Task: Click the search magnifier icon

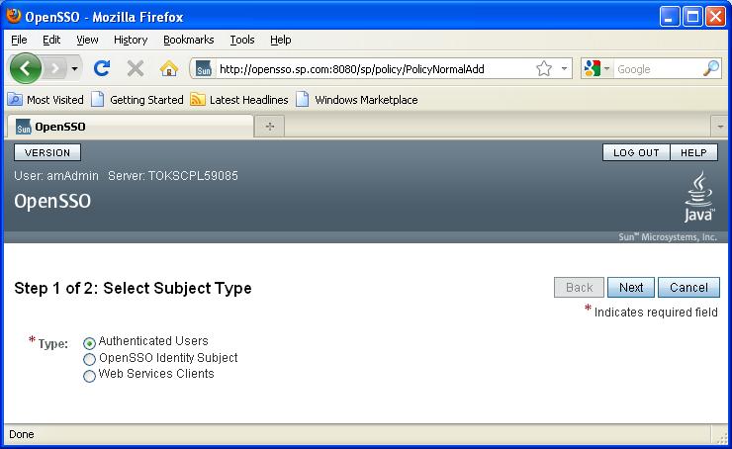Action: point(711,69)
